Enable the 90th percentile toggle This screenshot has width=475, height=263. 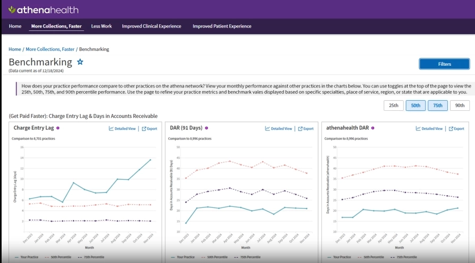pos(460,106)
